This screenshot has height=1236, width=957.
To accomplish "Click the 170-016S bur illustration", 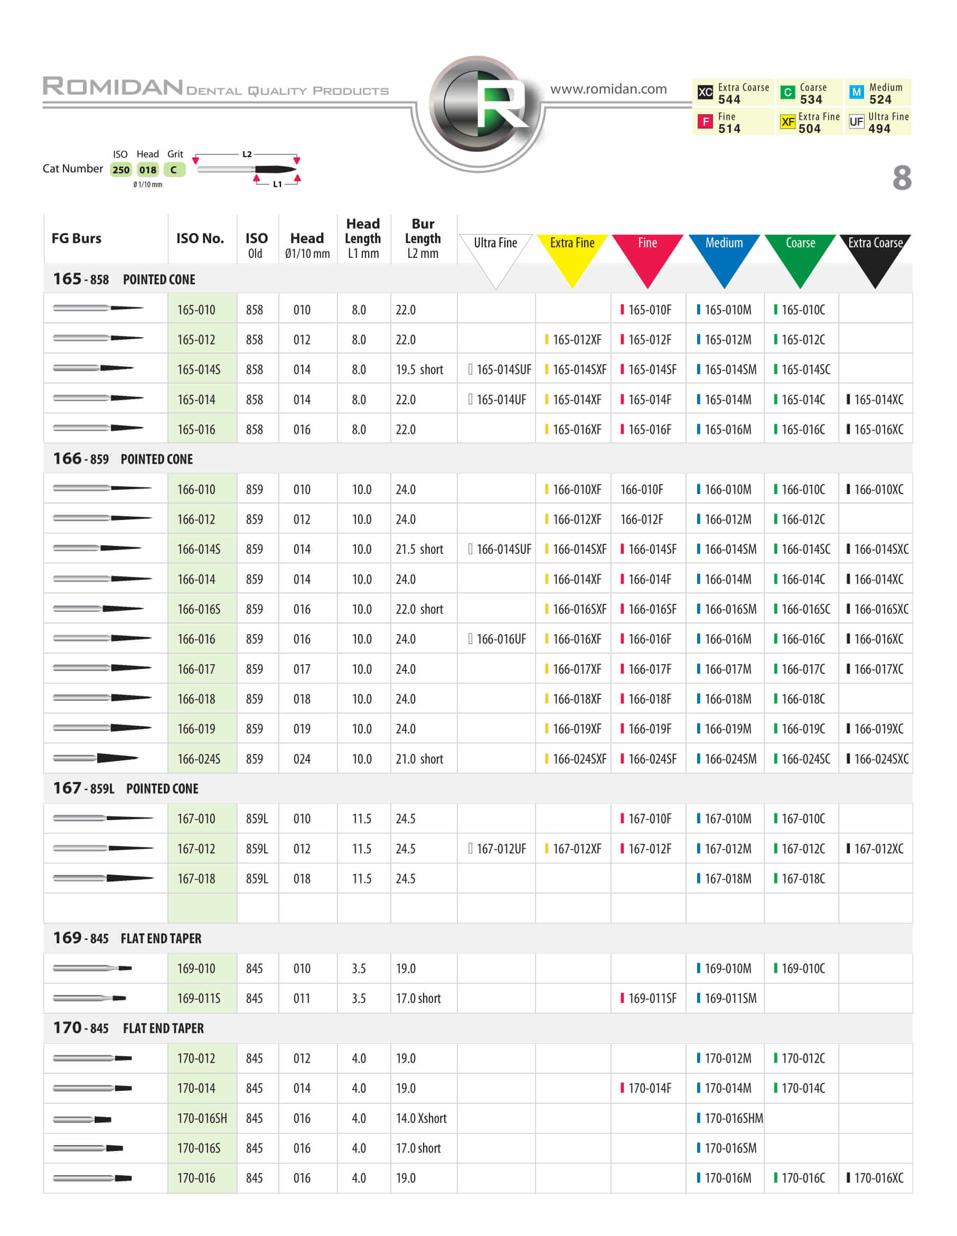I will pos(88,1148).
